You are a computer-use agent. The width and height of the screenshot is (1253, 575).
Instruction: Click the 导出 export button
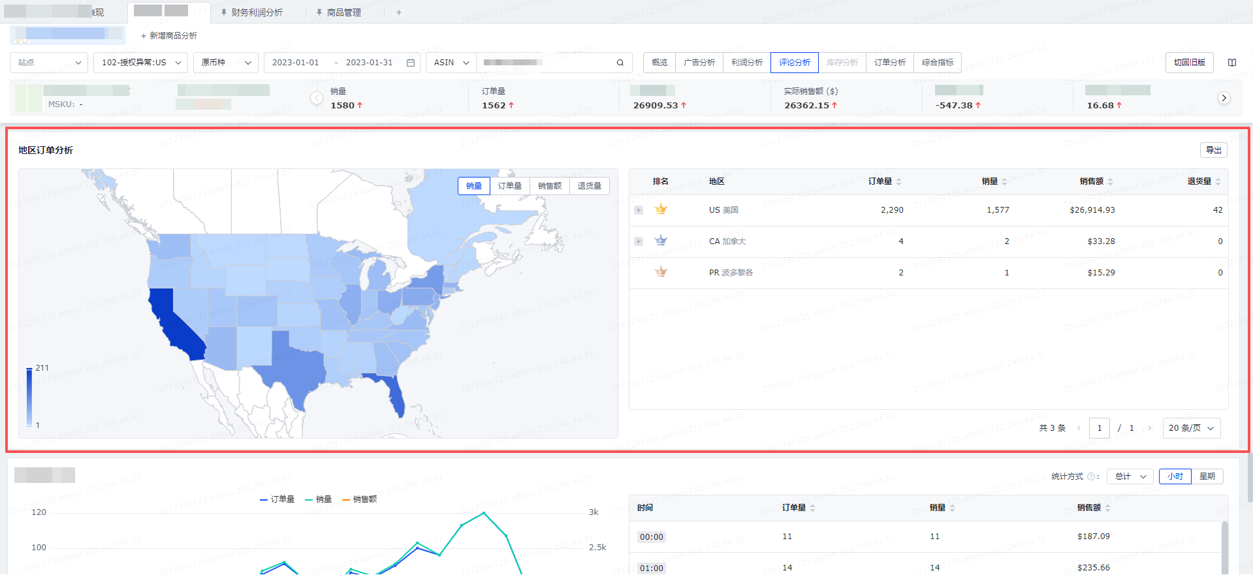tap(1213, 150)
